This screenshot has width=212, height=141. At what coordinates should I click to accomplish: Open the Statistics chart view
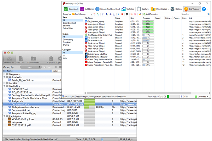click(x=128, y=9)
